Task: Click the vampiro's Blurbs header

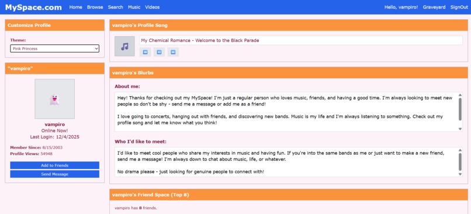Action: [289, 73]
